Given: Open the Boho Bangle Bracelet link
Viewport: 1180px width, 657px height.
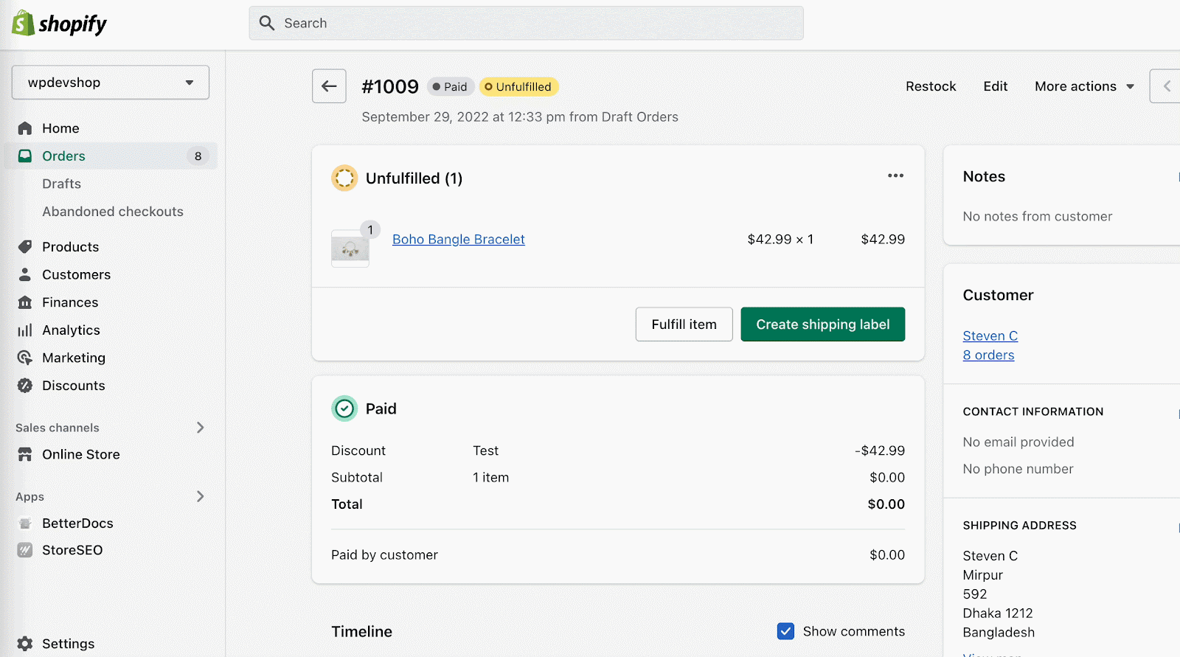Looking at the screenshot, I should (x=459, y=240).
